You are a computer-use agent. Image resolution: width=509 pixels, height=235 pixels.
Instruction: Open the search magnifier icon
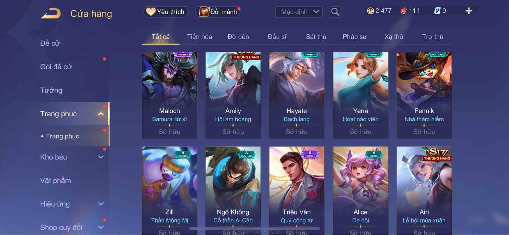(x=335, y=12)
